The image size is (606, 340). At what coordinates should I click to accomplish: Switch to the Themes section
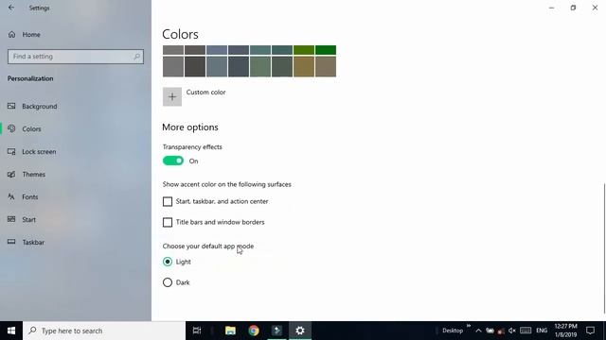tap(34, 174)
